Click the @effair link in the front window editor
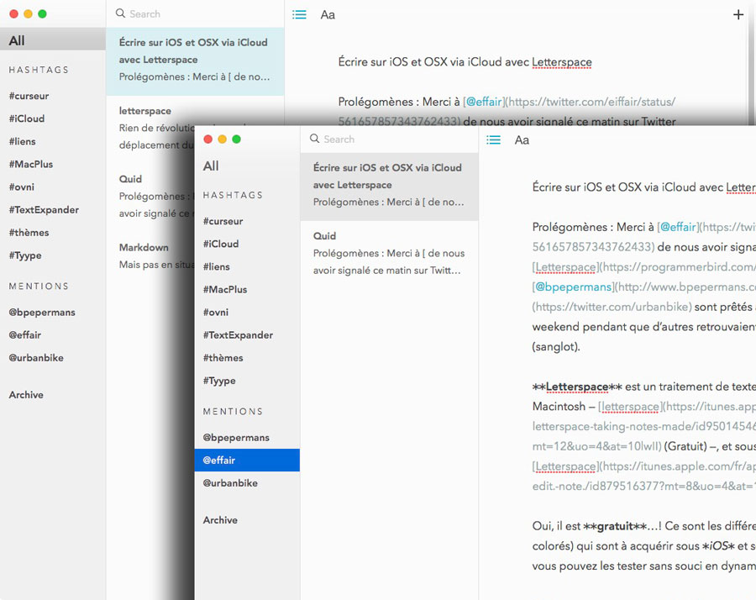The width and height of the screenshot is (756, 600). [679, 227]
